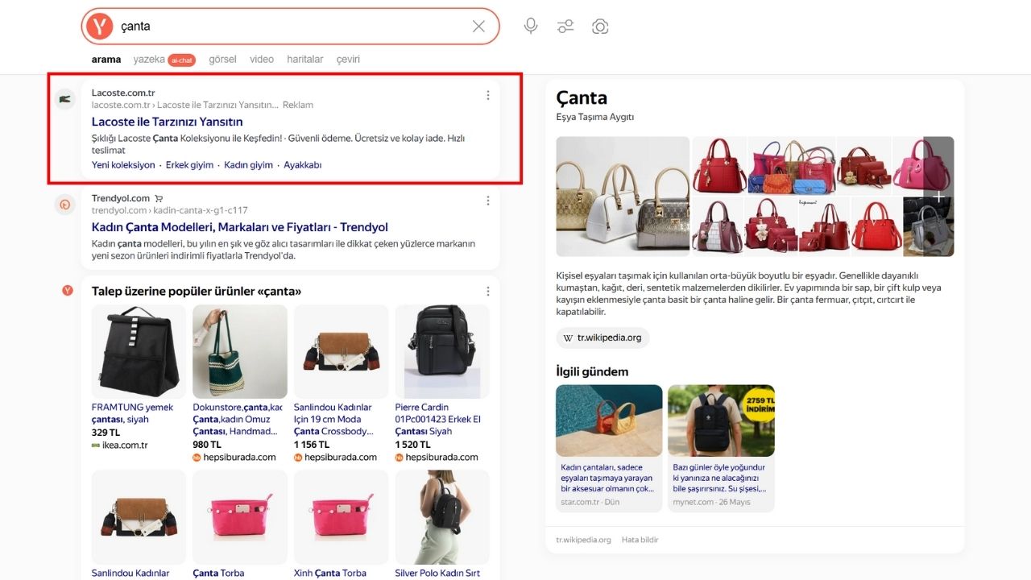Open the Sanlindou 19 cm crossbody image

[x=341, y=351]
